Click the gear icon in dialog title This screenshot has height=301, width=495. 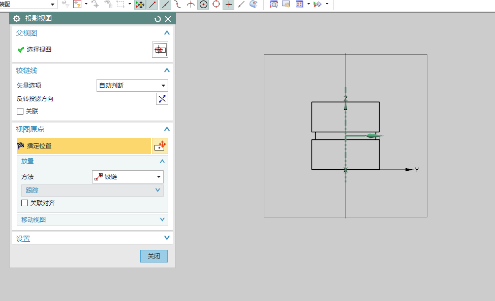point(17,19)
